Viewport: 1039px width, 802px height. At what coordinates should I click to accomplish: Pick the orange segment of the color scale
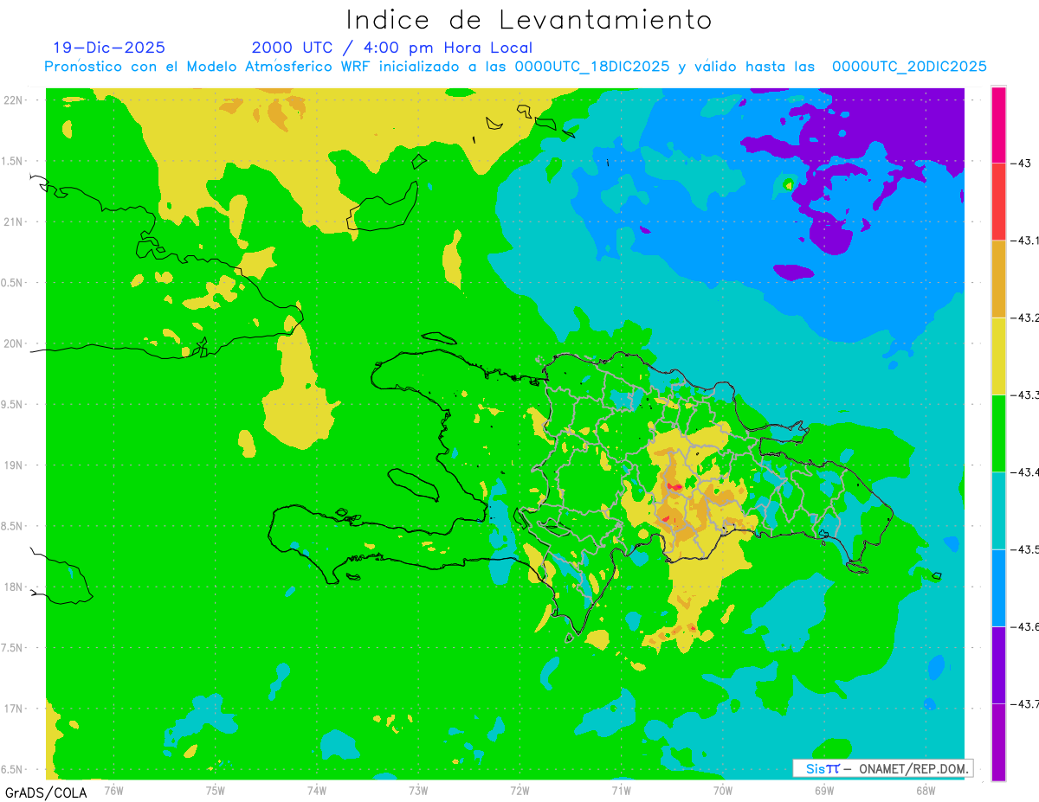click(x=998, y=279)
